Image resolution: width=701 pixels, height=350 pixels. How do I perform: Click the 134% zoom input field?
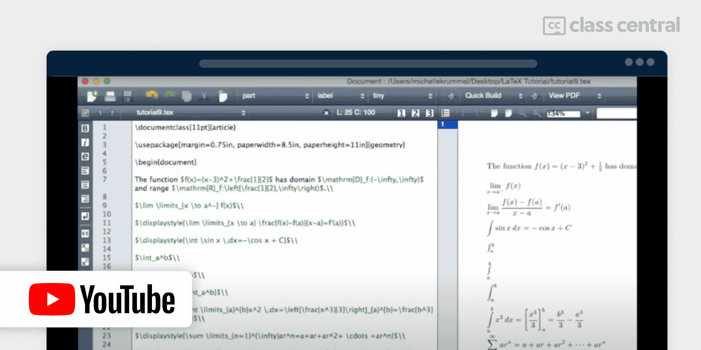pos(564,113)
